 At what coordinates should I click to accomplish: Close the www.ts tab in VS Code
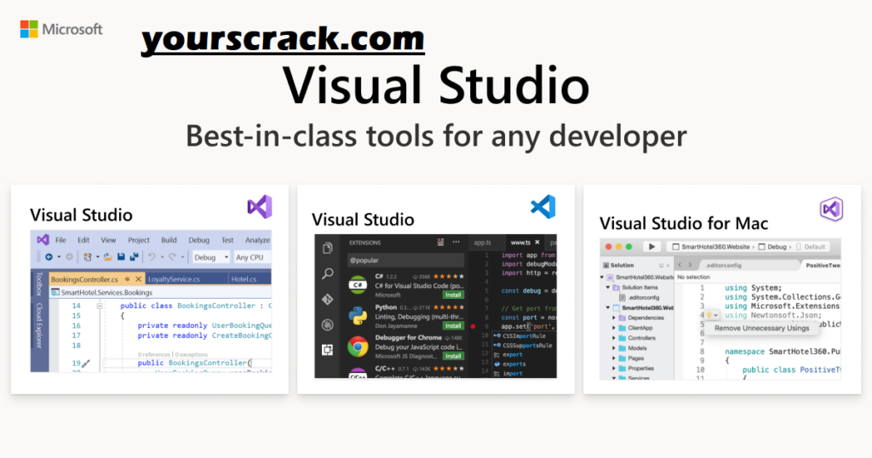537,243
